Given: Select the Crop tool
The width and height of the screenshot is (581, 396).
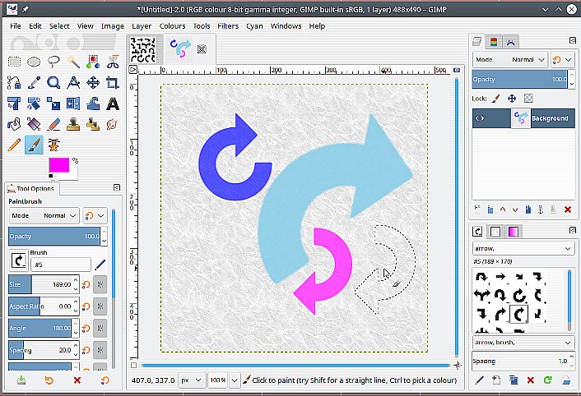Looking at the screenshot, I should coord(113,82).
